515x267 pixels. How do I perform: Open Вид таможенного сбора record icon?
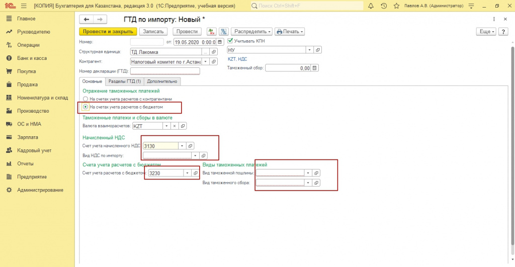point(316,183)
